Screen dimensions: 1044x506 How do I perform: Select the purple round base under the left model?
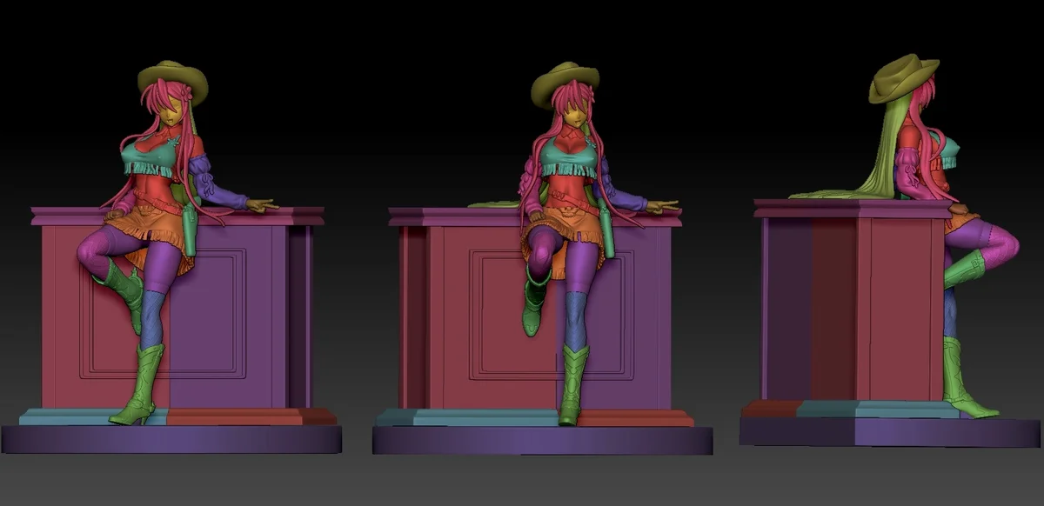point(171,439)
